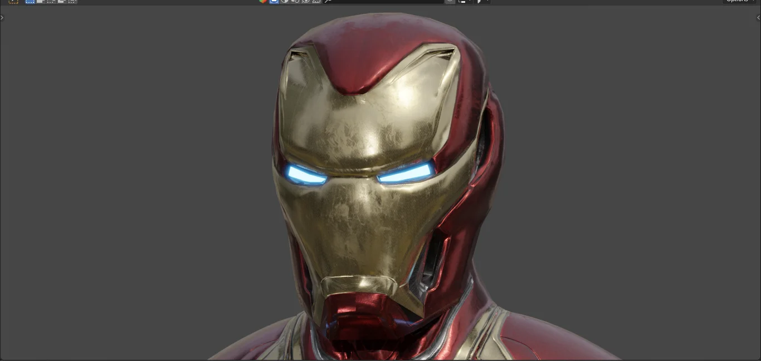Screen dimensions: 761x361
Task: Expand the toolbar using the left arrow
Action: point(2,17)
